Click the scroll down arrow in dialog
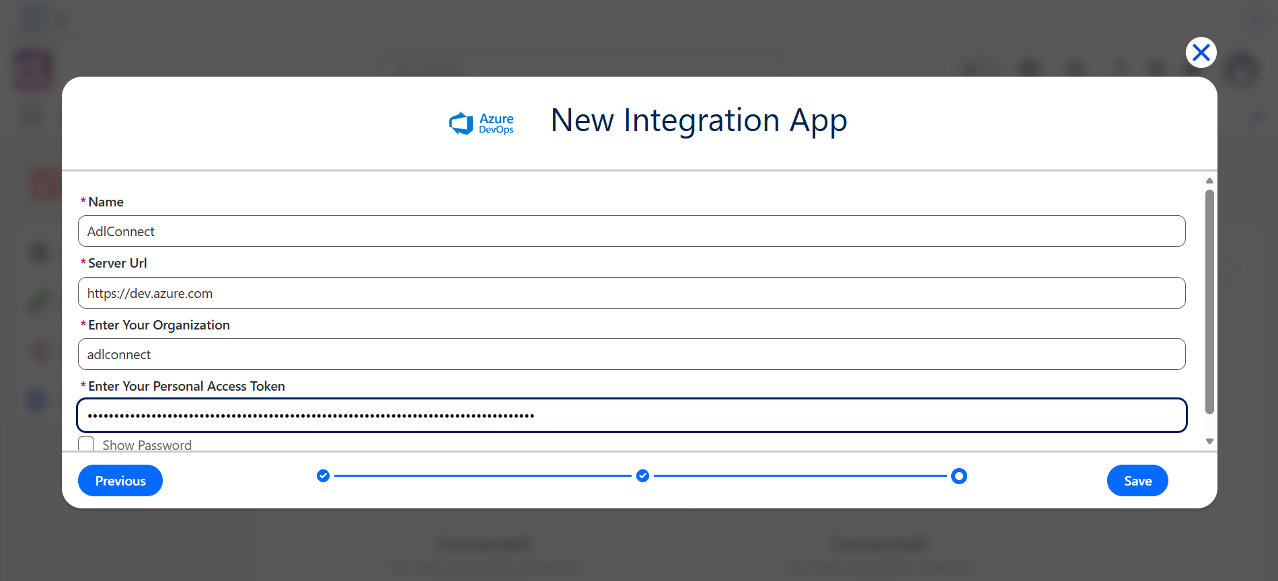The width and height of the screenshot is (1278, 581). [x=1209, y=442]
